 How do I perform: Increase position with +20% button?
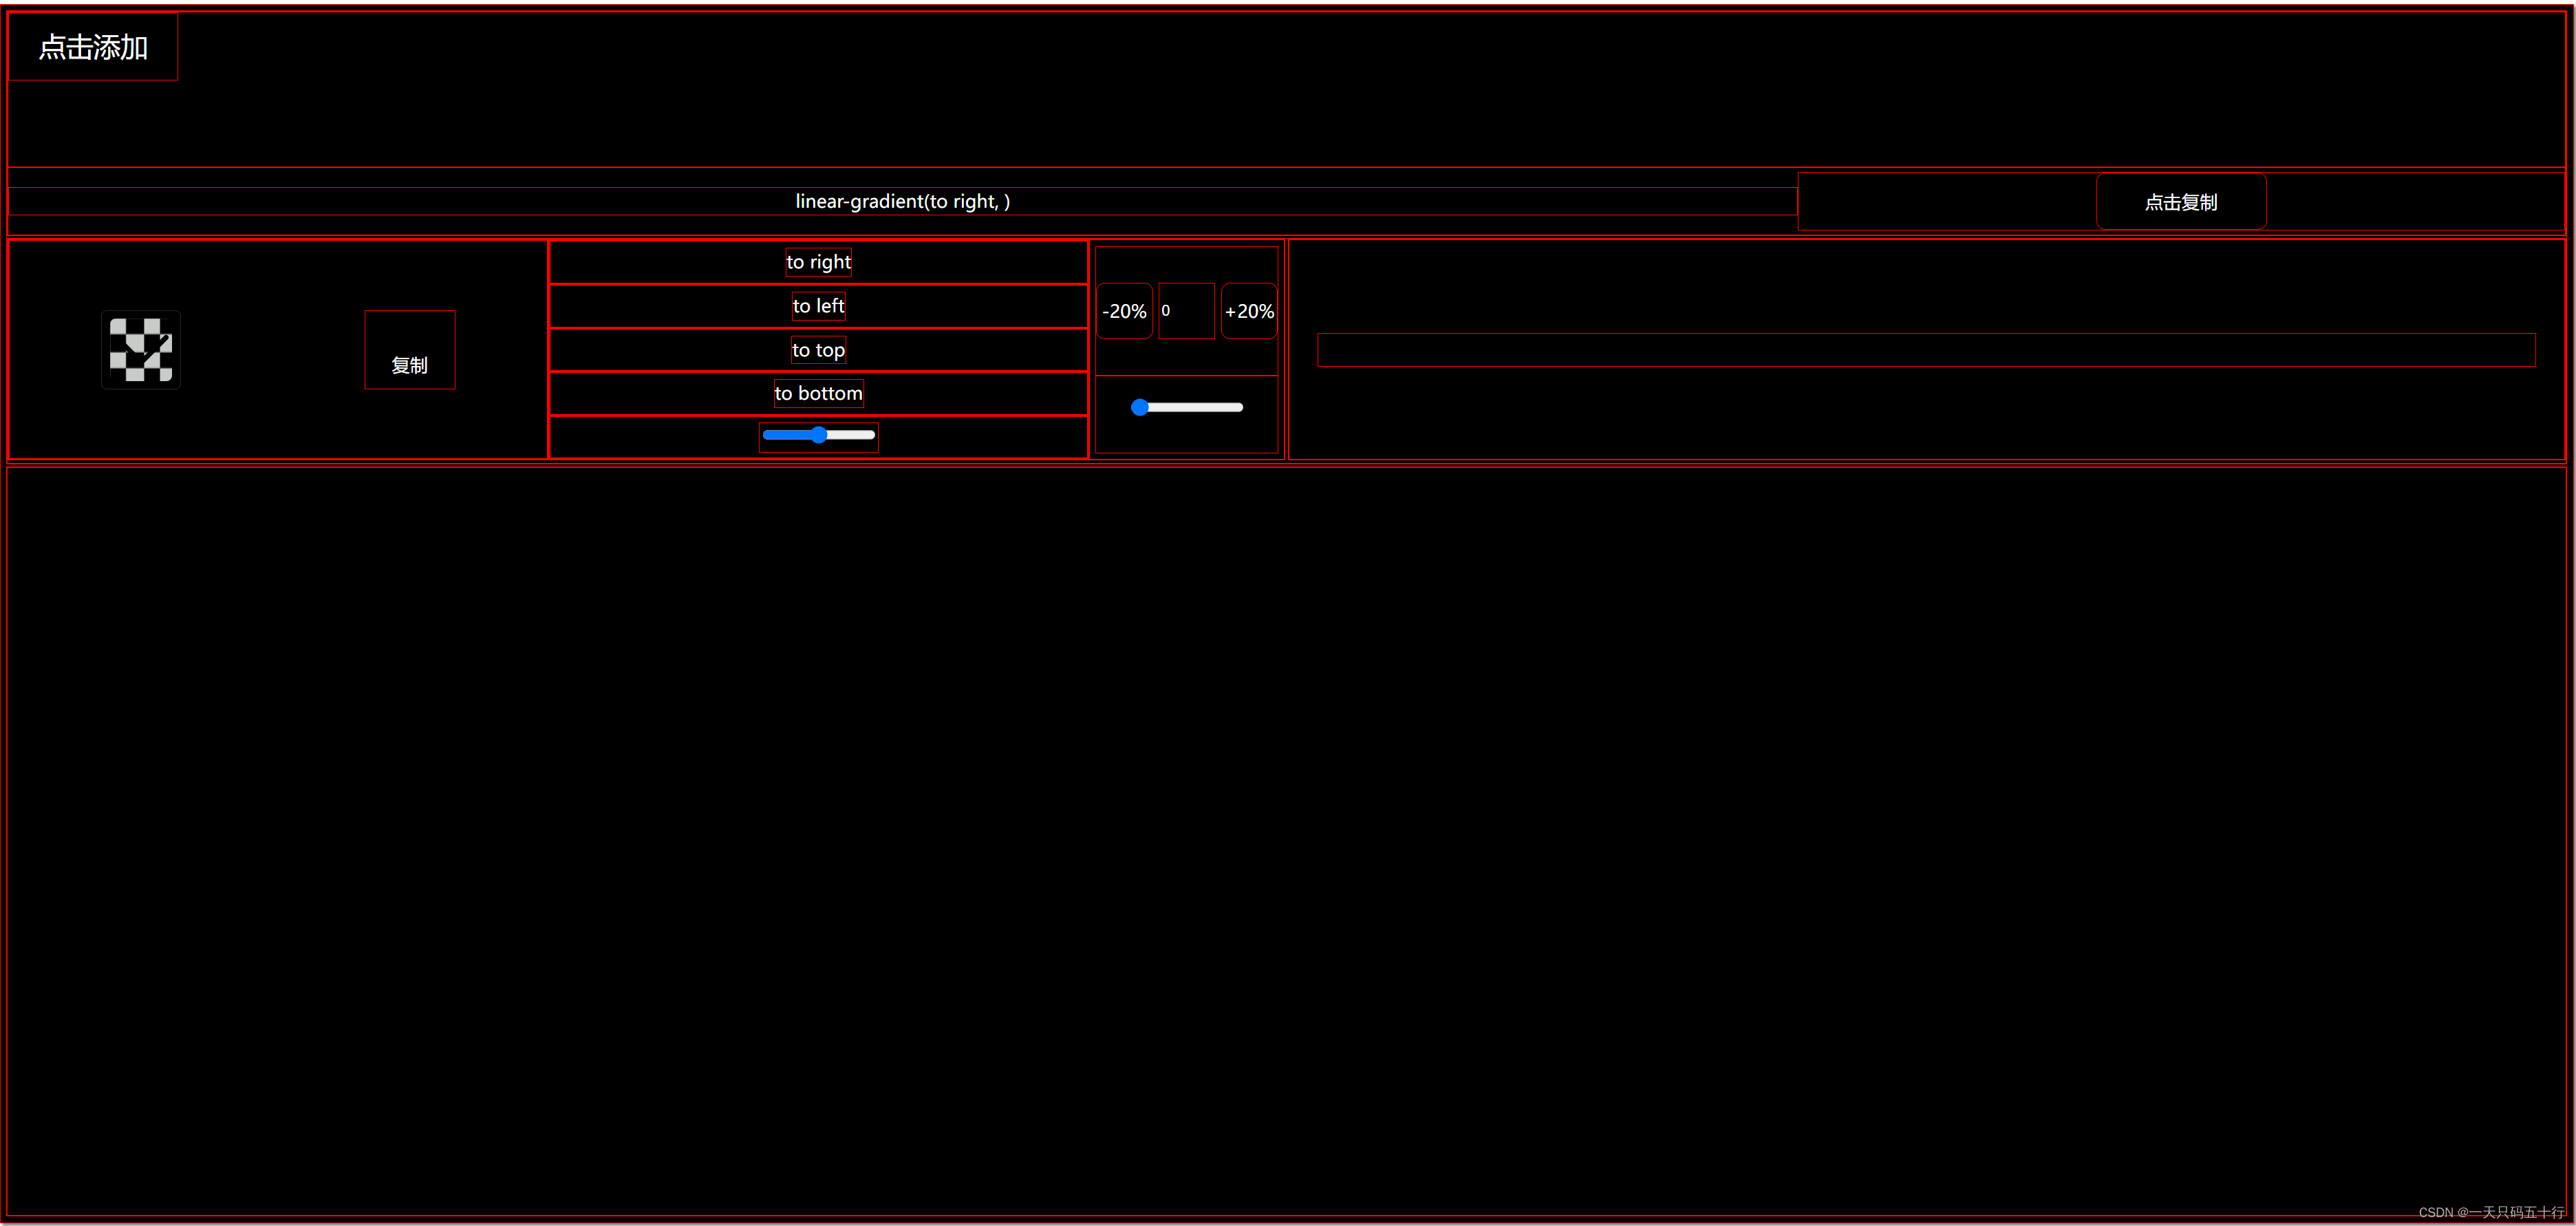pos(1249,311)
